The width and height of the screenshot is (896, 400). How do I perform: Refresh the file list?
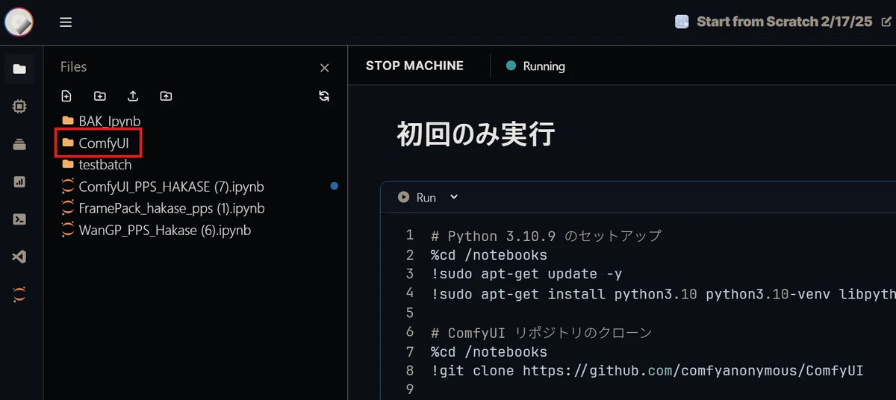pos(324,96)
